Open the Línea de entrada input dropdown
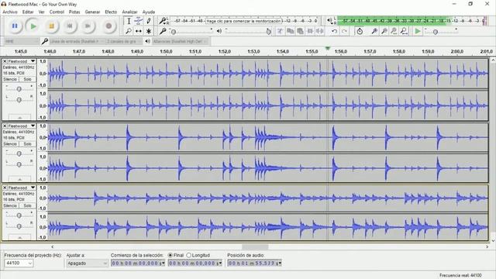Screen dimensions: 496x279 [x=77, y=41]
